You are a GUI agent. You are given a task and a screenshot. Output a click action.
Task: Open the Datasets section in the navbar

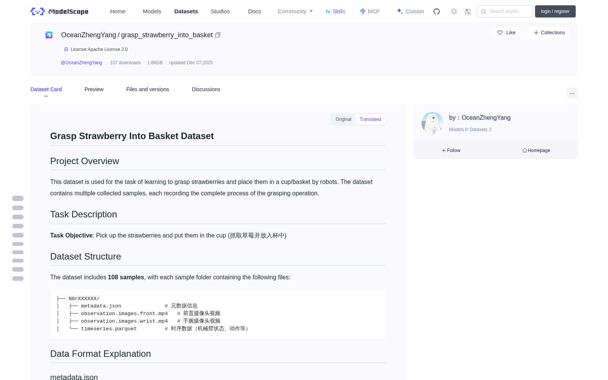186,11
